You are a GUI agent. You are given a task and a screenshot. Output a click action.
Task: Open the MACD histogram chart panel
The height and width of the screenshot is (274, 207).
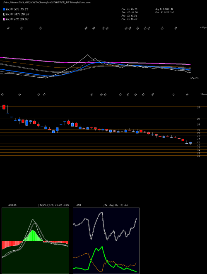tap(35, 241)
